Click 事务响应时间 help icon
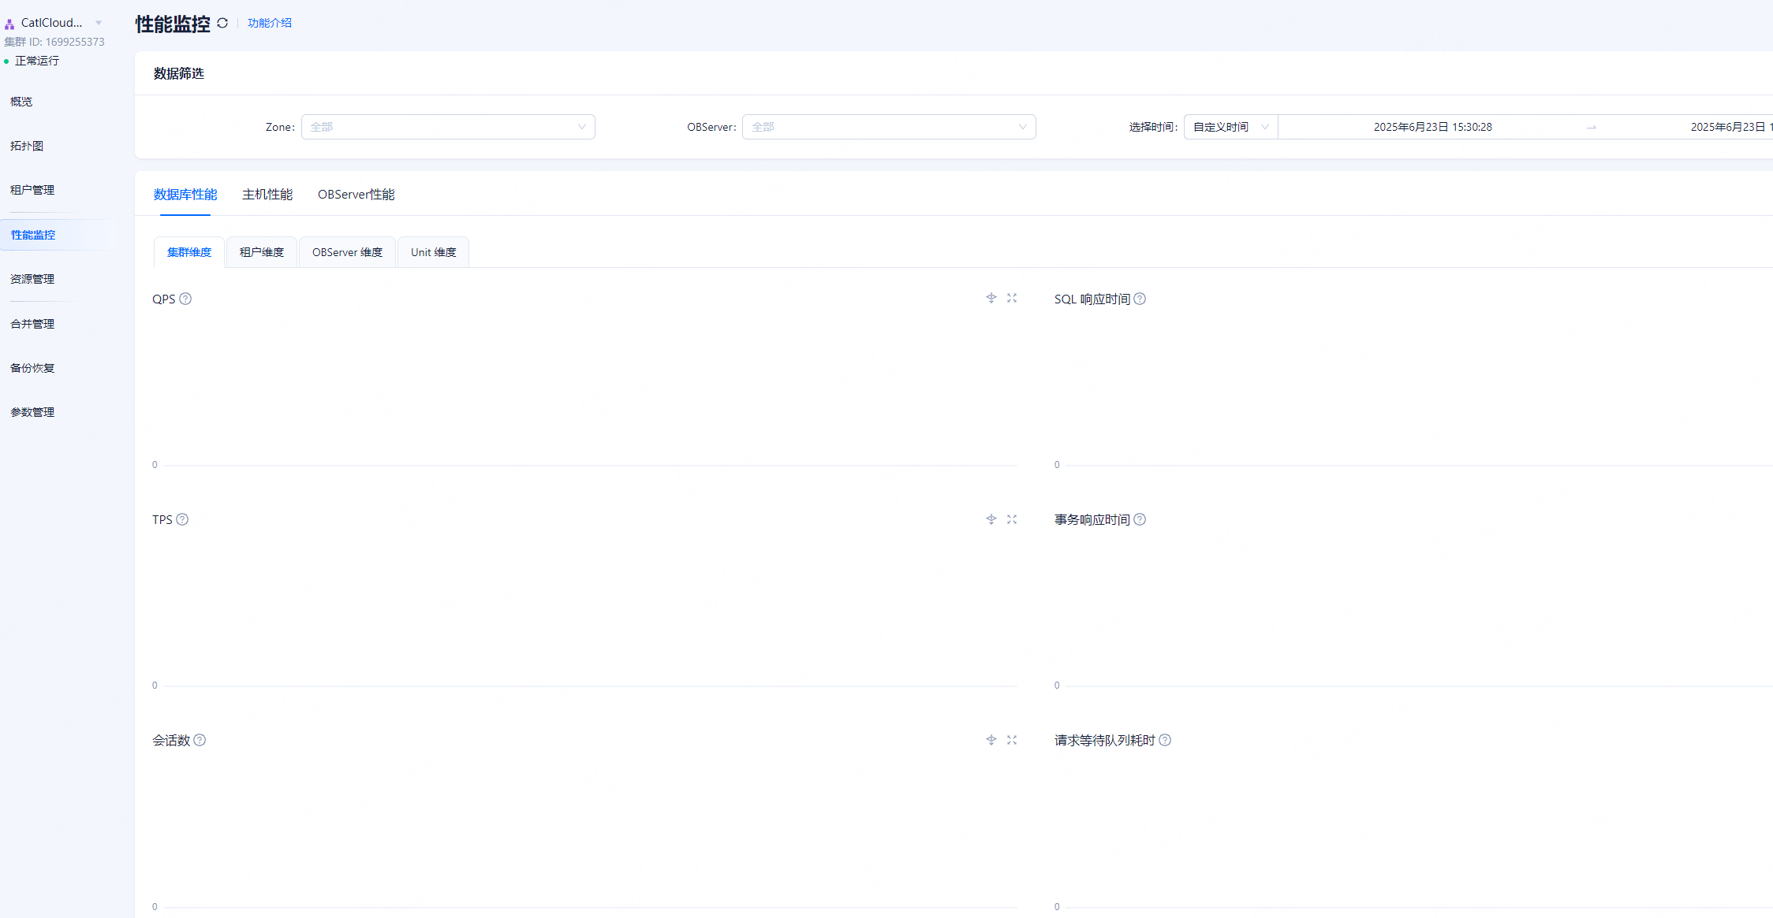 [1140, 519]
